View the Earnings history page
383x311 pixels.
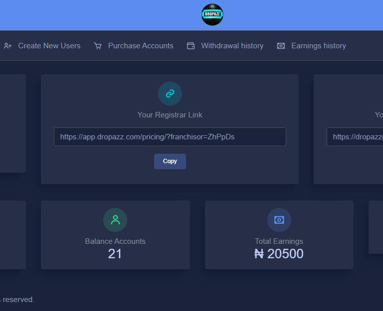click(x=318, y=46)
